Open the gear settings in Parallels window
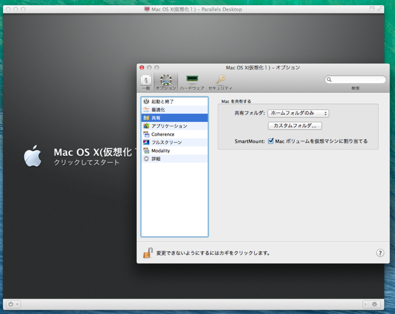 tap(375, 304)
